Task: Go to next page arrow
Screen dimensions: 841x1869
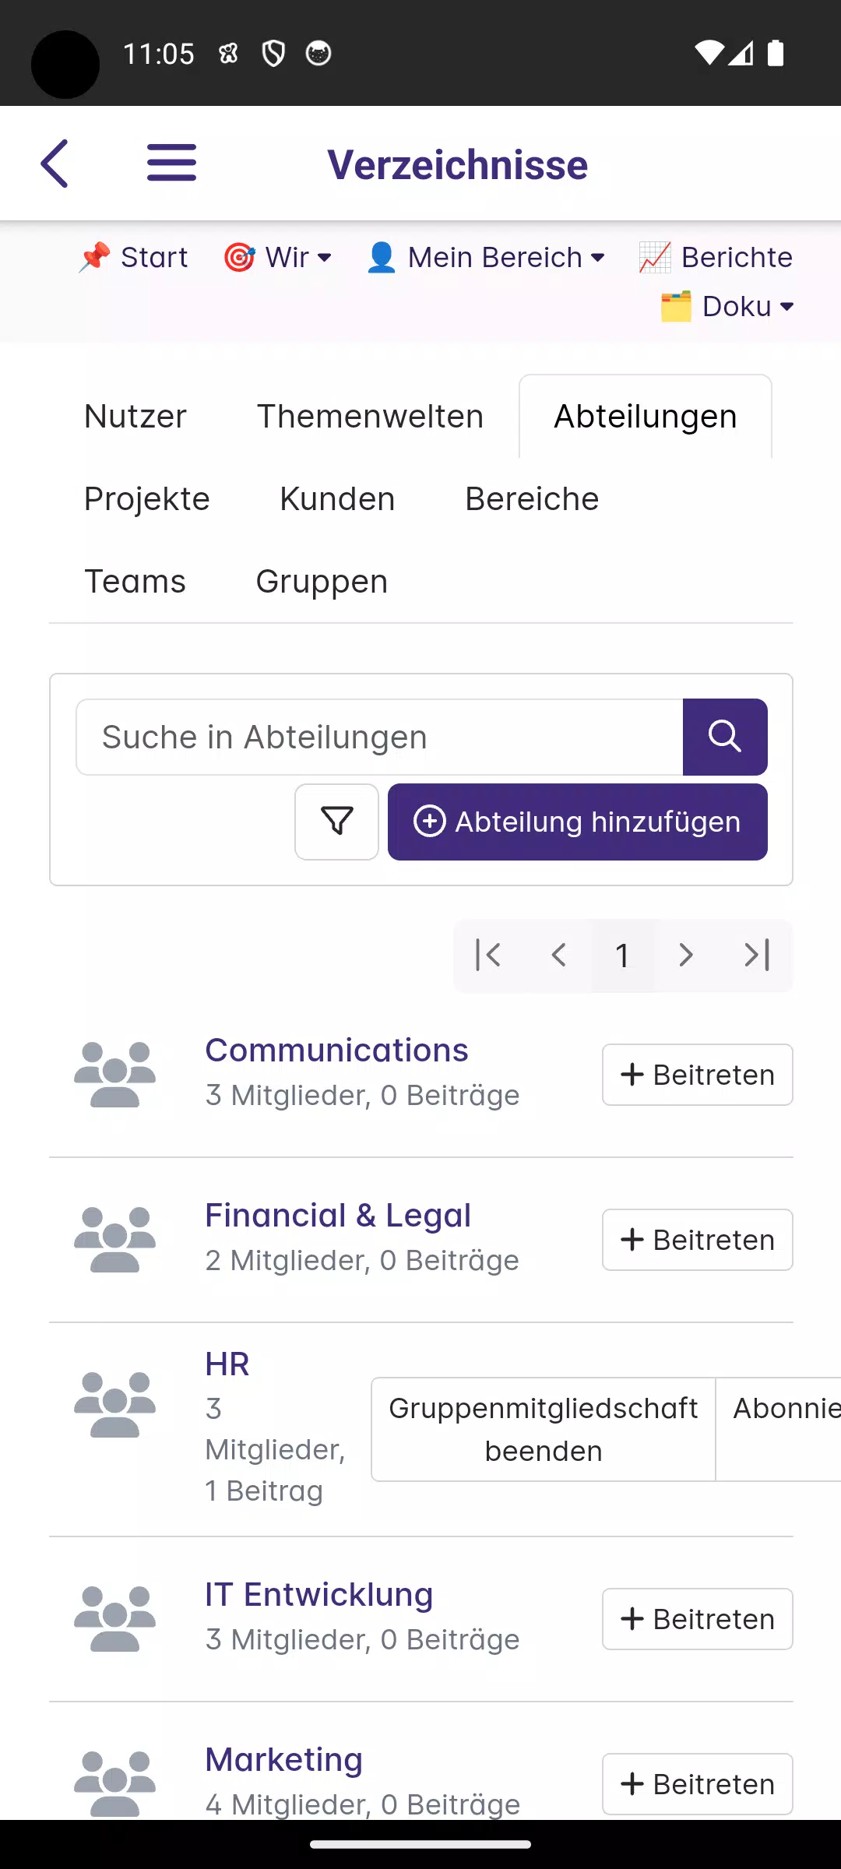Action: coord(685,955)
